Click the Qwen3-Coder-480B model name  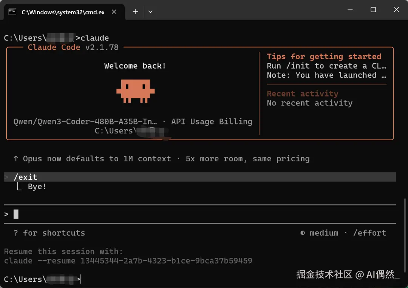tap(85, 121)
